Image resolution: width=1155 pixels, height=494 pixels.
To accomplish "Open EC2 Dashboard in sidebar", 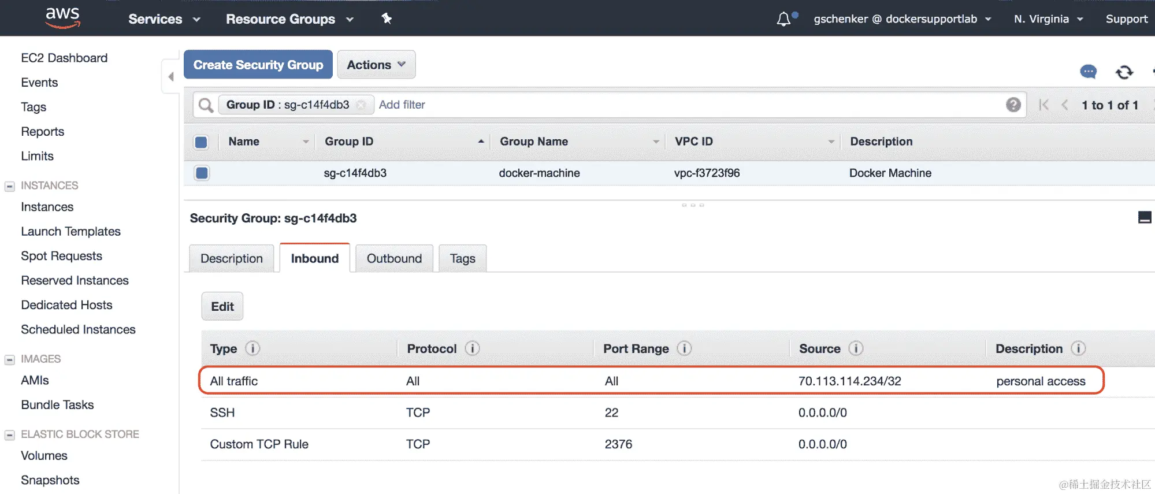I will [64, 58].
